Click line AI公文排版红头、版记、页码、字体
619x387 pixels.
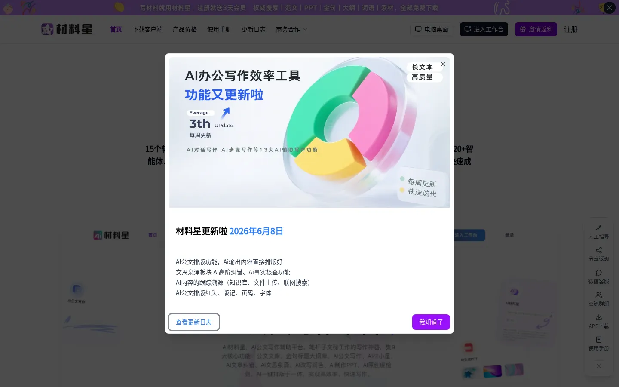224,293
